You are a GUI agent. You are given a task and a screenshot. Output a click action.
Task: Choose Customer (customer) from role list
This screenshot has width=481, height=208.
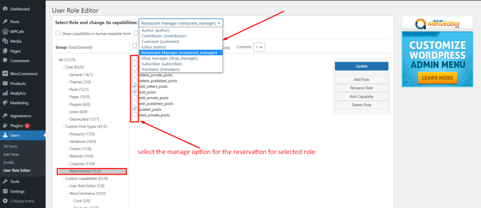point(181,41)
